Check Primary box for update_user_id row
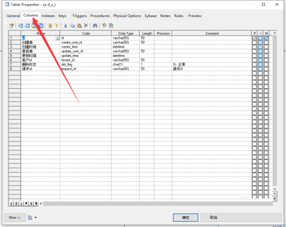The image size is (286, 227). [255, 51]
